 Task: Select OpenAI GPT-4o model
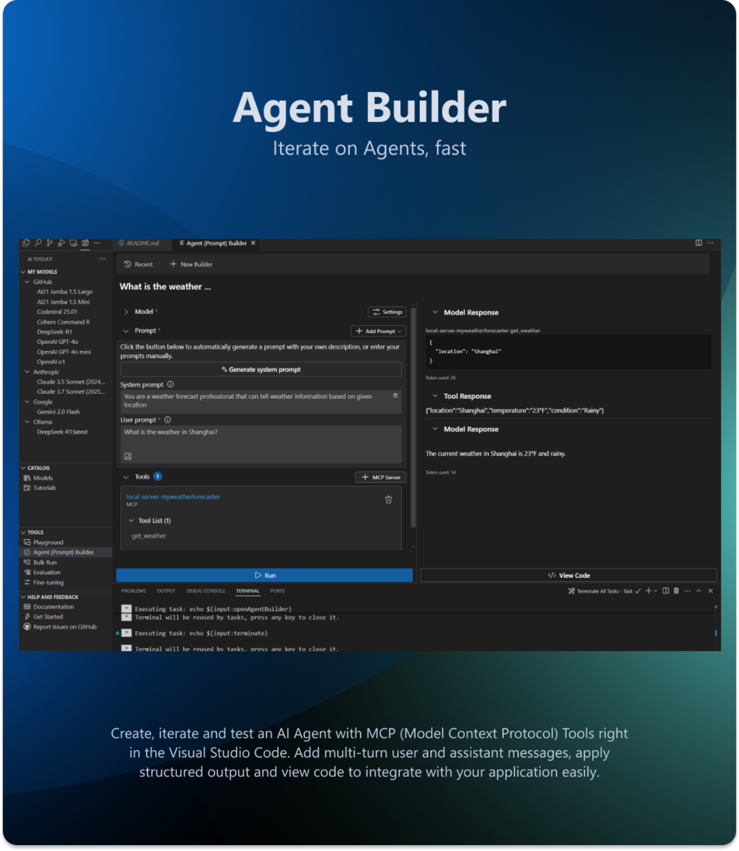coord(57,342)
